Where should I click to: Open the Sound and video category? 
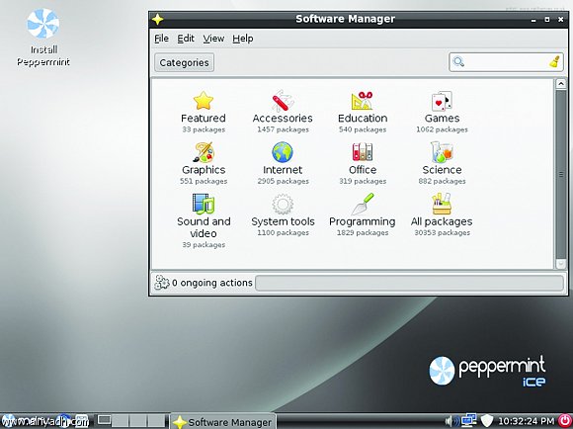(x=204, y=221)
